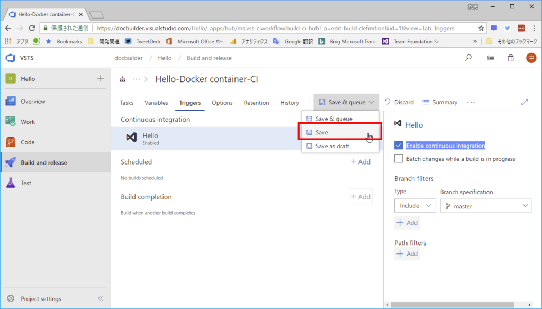Open the user profile avatar
The height and width of the screenshot is (309, 542).
click(531, 58)
